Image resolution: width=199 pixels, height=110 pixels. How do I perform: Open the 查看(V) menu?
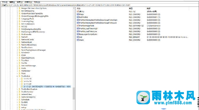click(19, 2)
